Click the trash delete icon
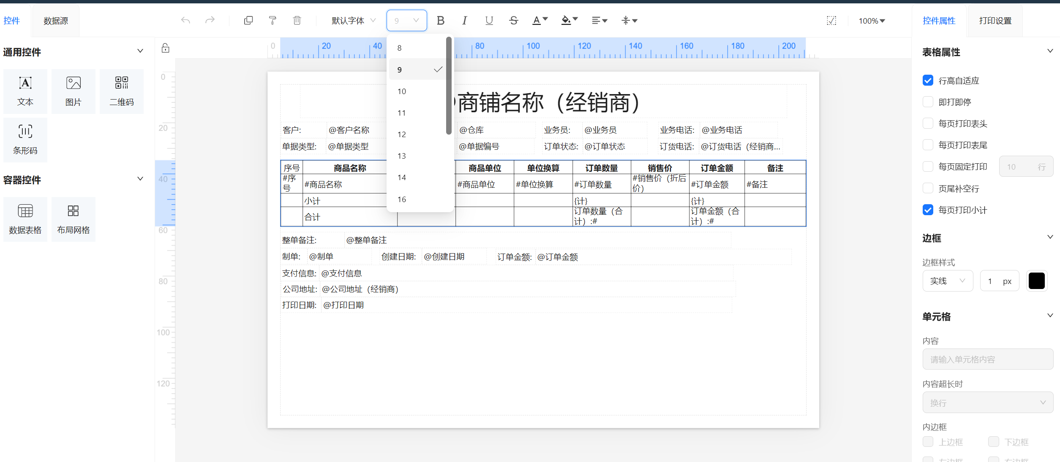Screen dimensions: 1060x462 coord(297,20)
